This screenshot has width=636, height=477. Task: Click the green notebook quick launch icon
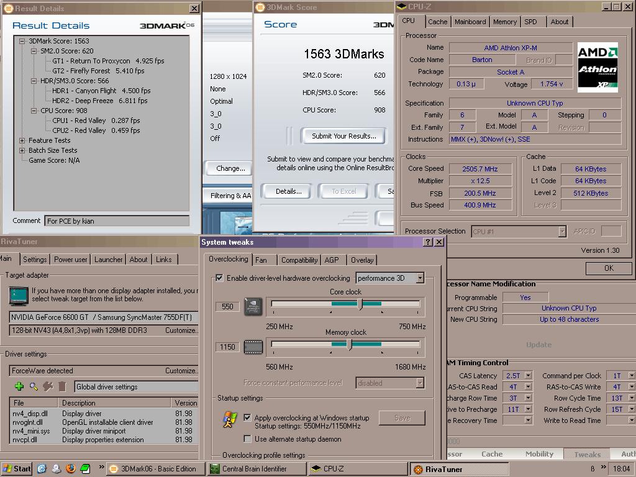click(x=84, y=468)
